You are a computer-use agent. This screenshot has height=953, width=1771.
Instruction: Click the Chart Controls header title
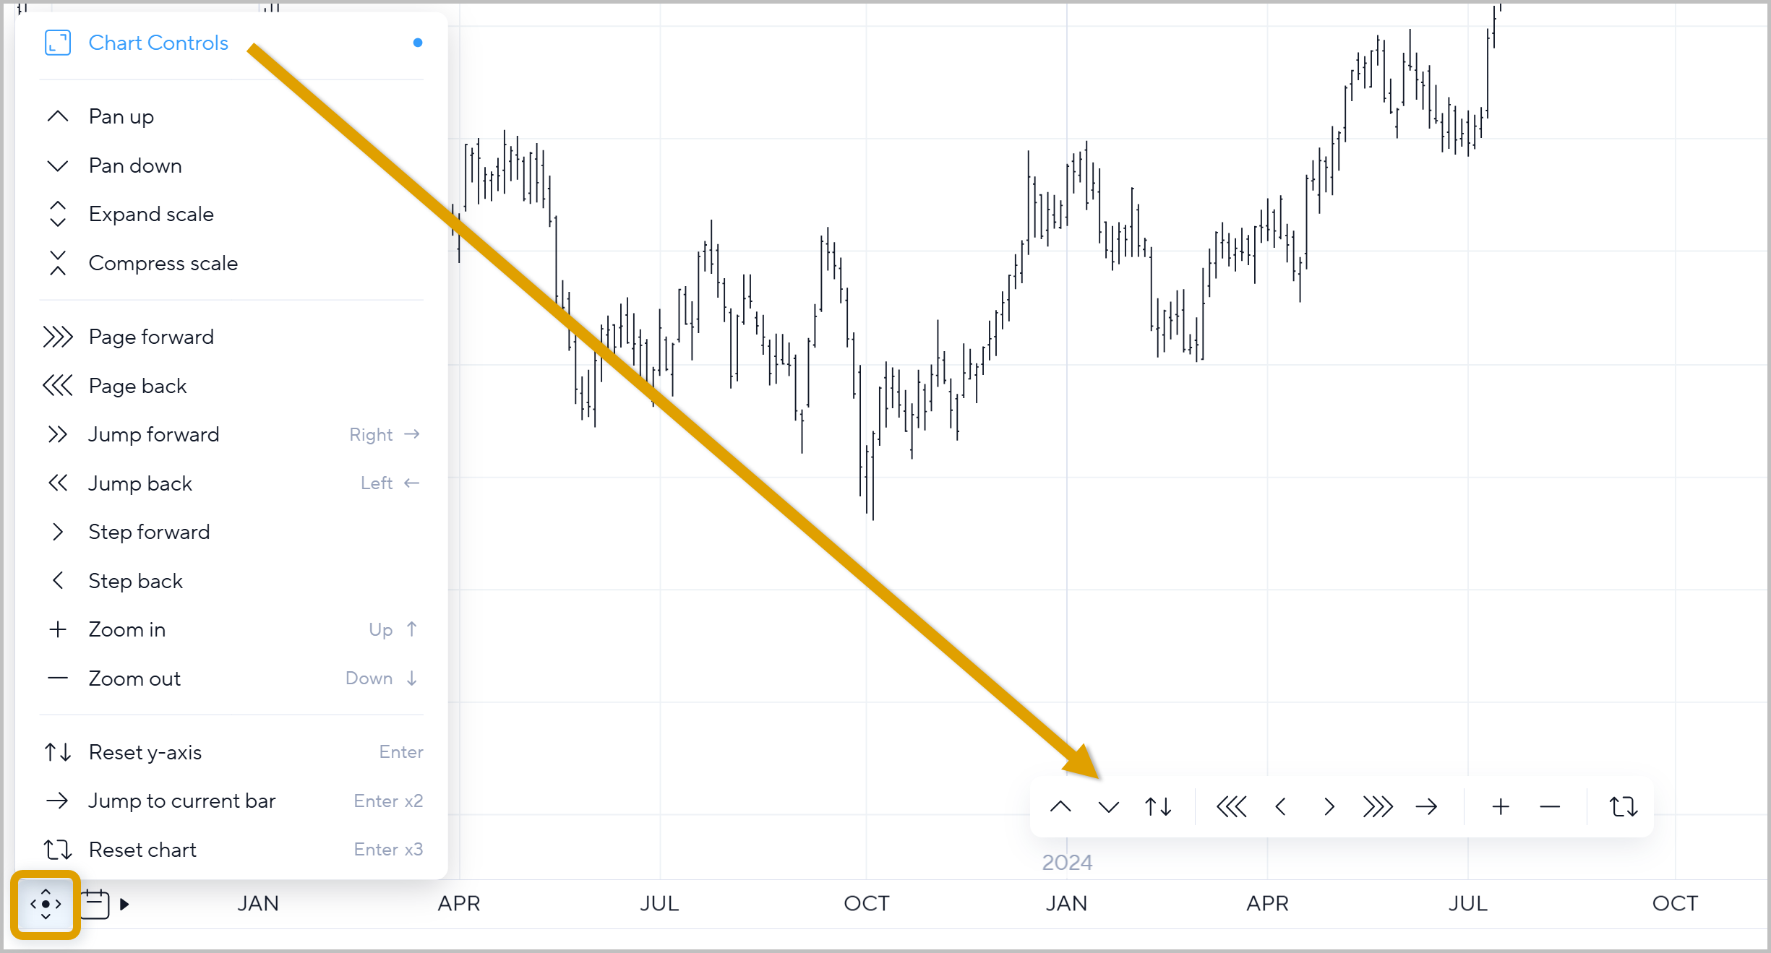click(158, 43)
